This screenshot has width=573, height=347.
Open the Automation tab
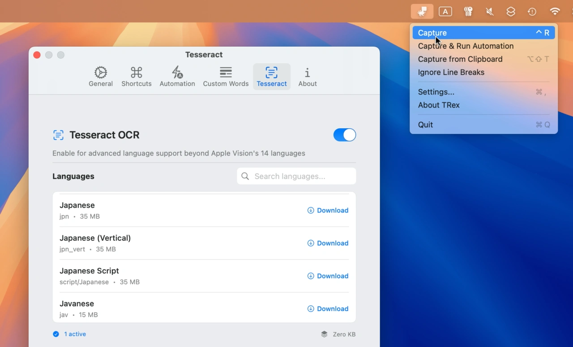[x=177, y=77]
